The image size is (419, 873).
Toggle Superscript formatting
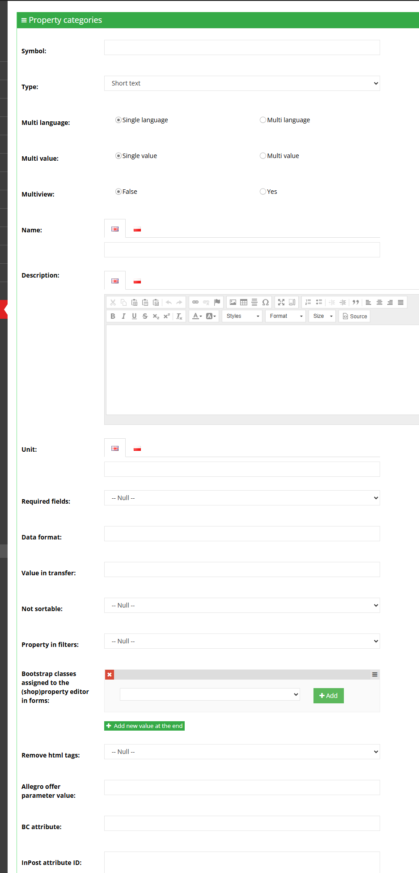(166, 316)
